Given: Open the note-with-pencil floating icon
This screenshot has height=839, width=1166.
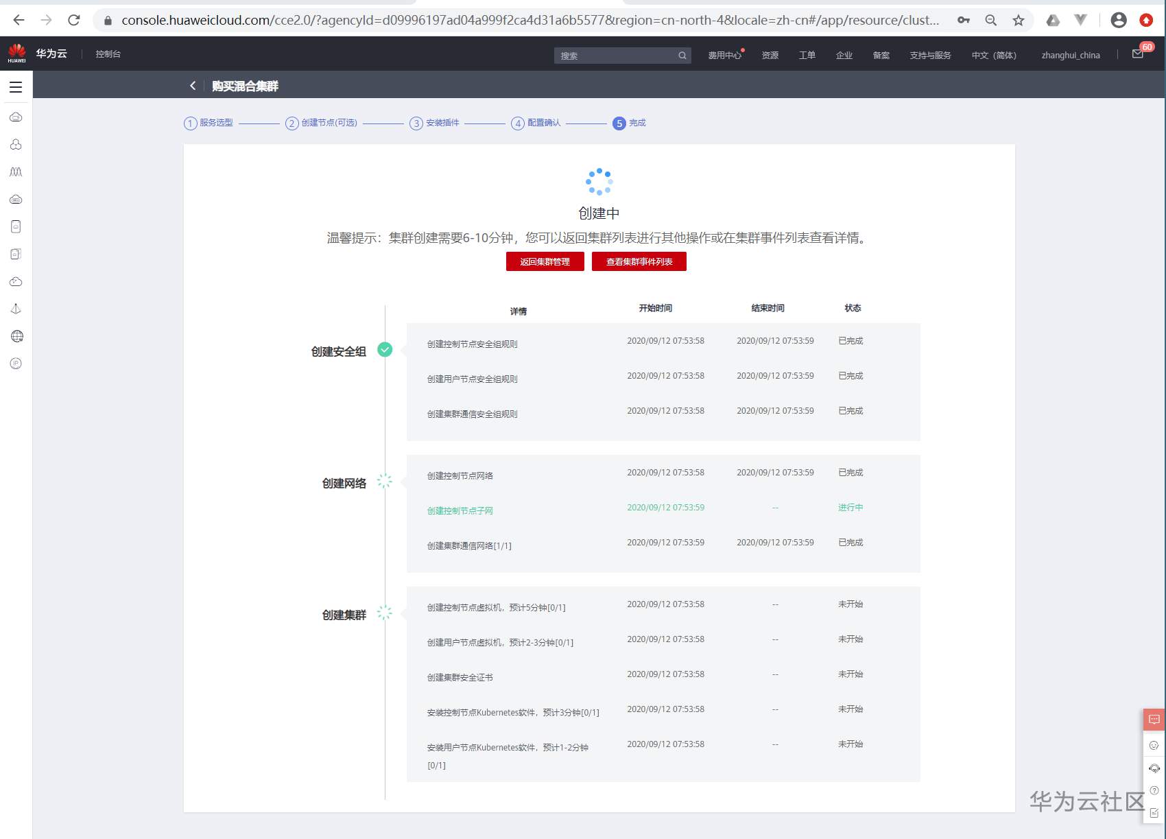Looking at the screenshot, I should point(1154,814).
